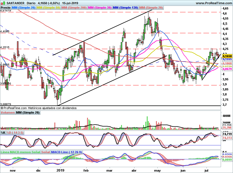Click the dark blue MM (Simple 130) label

[125, 8]
